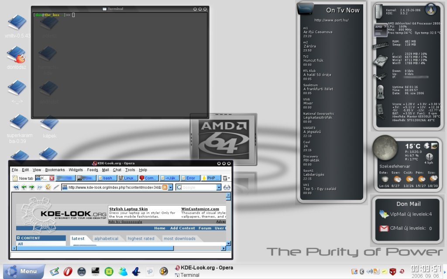Image resolution: width=447 pixels, height=279 pixels.
Task: Click the orange RSS feed icon
Action: pyautogui.click(x=165, y=187)
